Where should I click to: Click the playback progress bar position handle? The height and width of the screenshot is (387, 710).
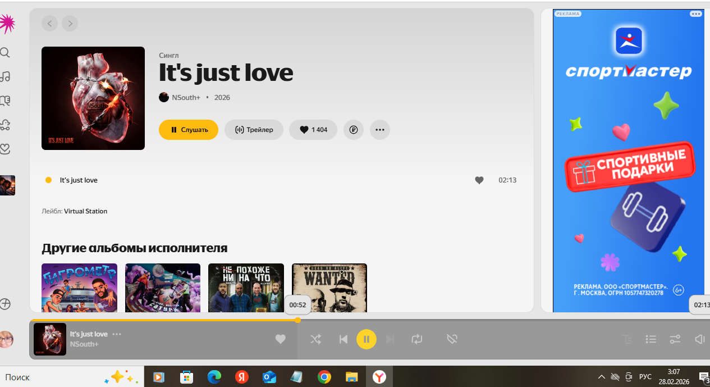(297, 320)
